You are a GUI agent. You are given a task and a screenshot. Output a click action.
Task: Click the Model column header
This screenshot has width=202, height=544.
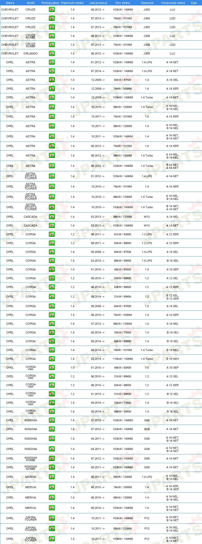tap(31, 3)
